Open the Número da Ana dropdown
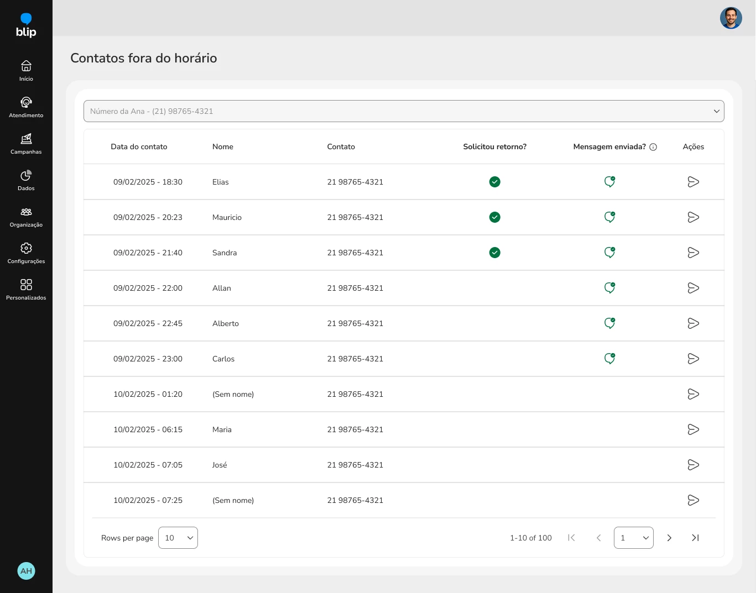Screen dimensions: 756x593 click(404, 111)
